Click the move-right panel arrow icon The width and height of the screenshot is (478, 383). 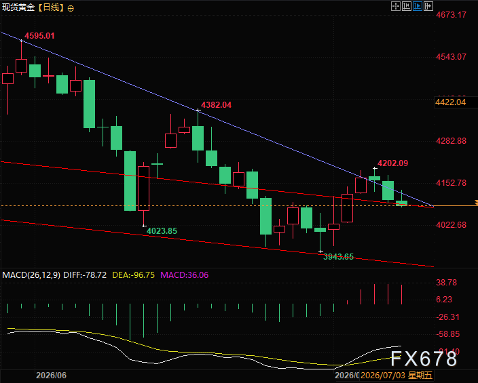(428, 6)
